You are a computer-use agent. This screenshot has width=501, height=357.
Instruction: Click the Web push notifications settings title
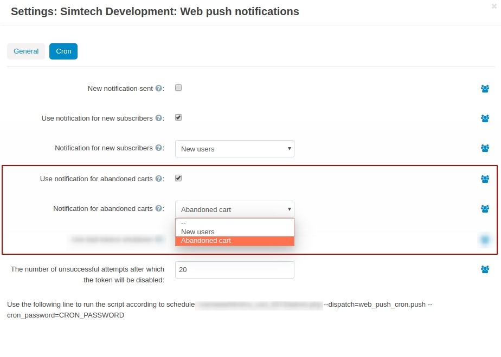[155, 11]
